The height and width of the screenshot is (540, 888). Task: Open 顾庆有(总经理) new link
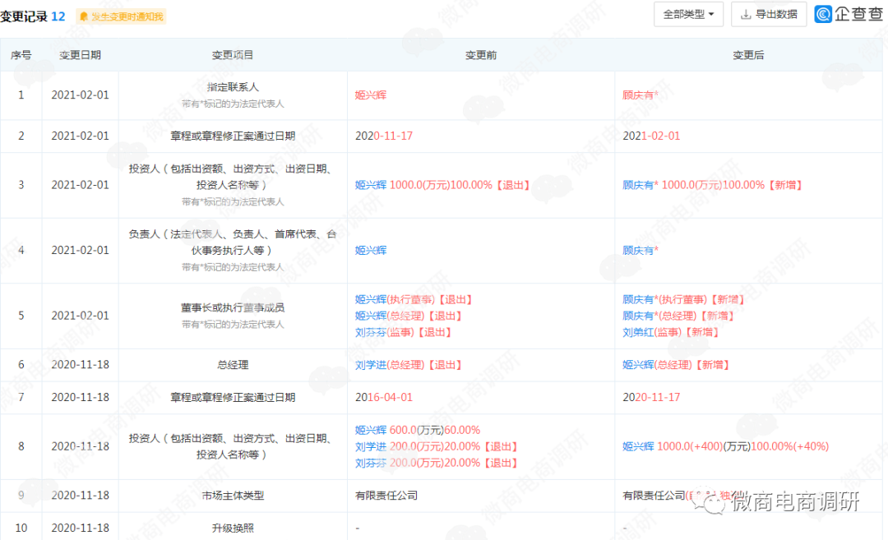pyautogui.click(x=678, y=316)
